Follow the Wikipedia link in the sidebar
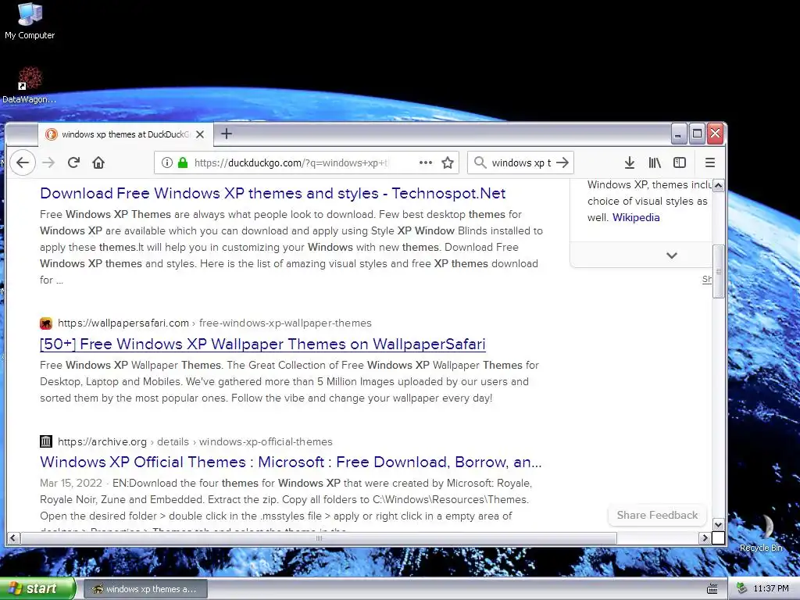 636,217
